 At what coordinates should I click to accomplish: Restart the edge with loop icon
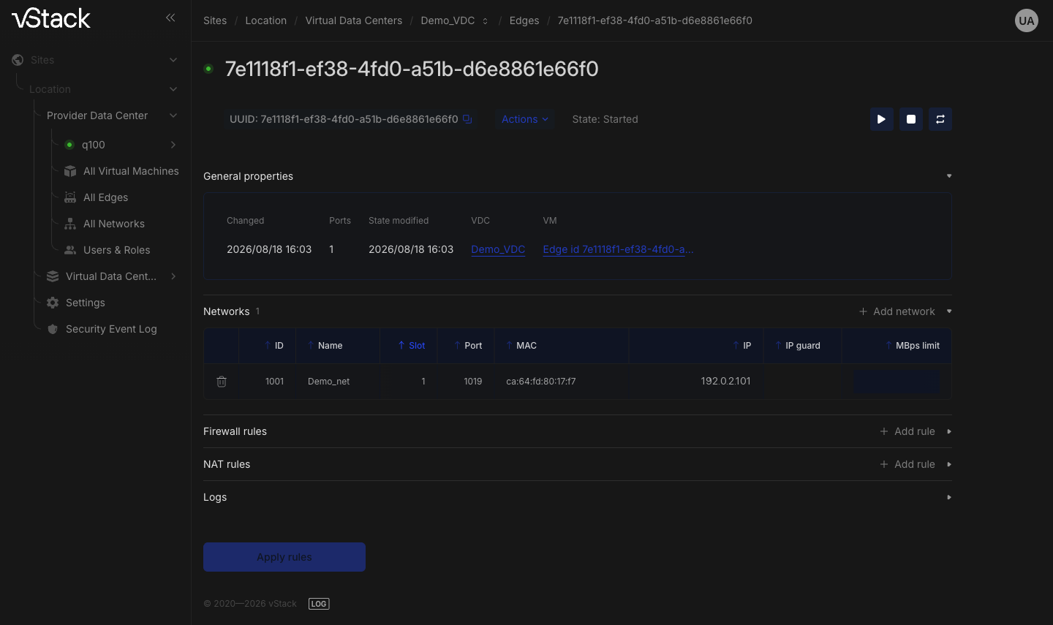click(940, 119)
